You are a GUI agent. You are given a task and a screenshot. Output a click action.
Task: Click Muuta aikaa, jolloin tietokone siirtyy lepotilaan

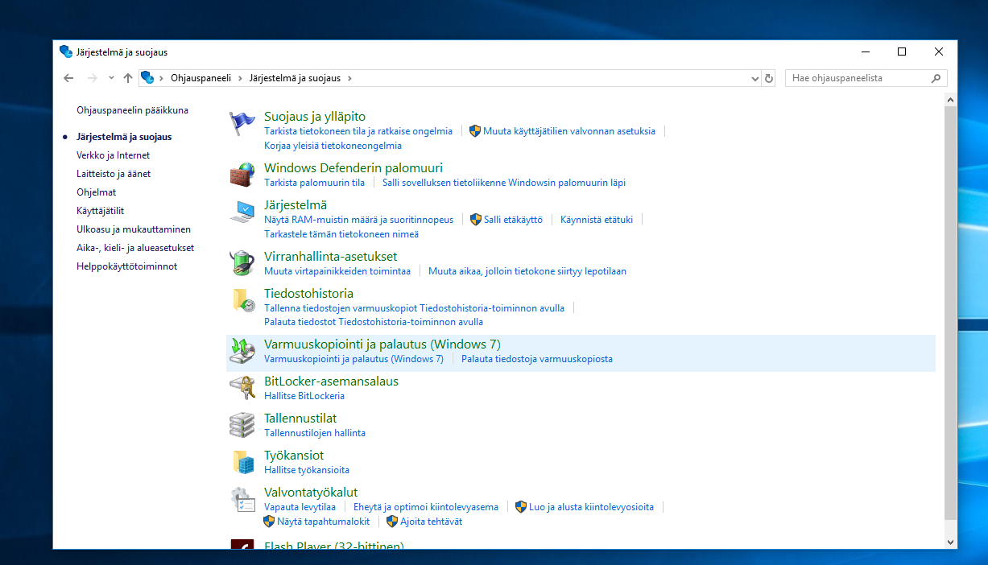[527, 271]
